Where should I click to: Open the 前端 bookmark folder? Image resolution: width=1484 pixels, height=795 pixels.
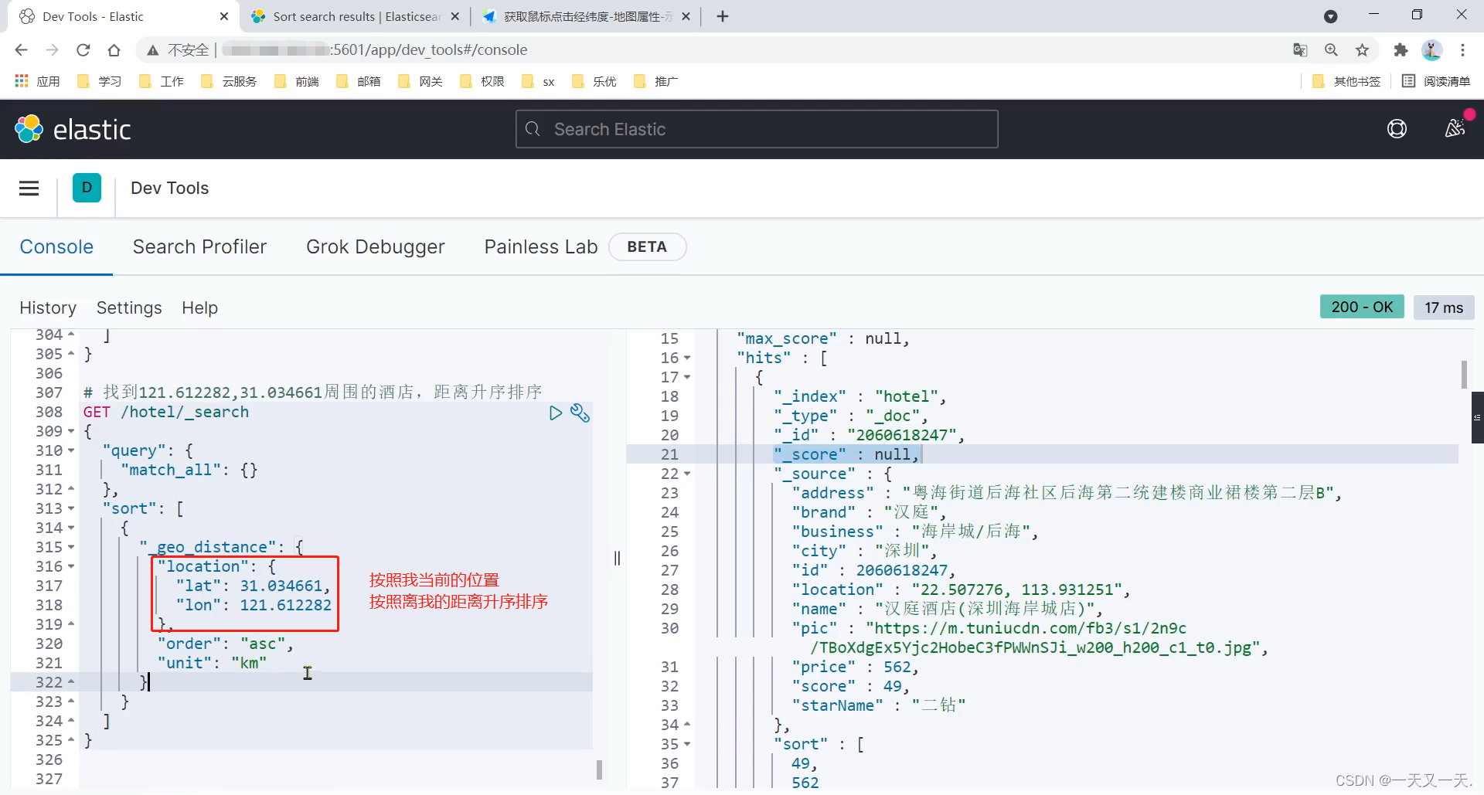[x=297, y=81]
